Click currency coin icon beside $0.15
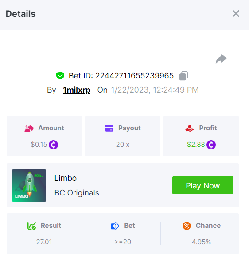This screenshot has height=258, width=249. (x=54, y=145)
